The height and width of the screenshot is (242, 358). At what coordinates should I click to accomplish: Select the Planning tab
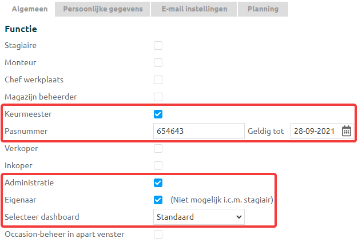coord(263,9)
